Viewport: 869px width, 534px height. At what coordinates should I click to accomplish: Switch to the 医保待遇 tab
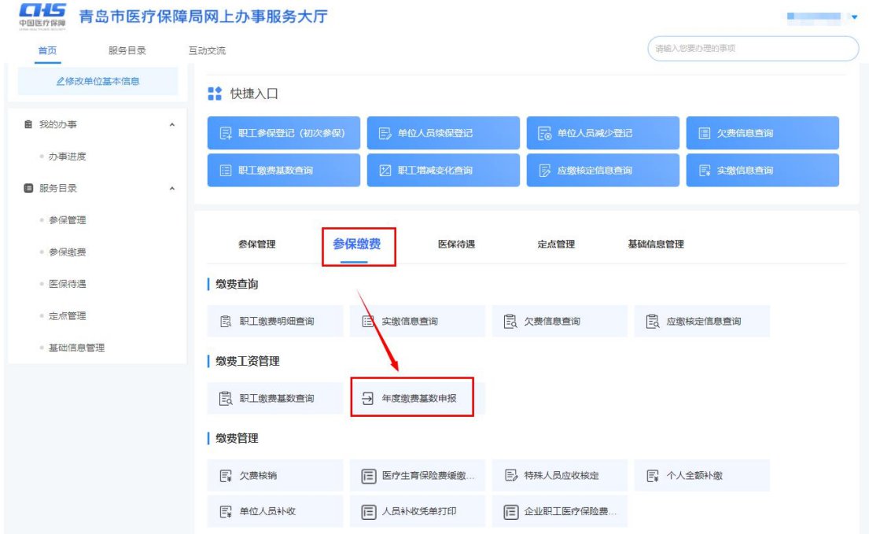[457, 245]
